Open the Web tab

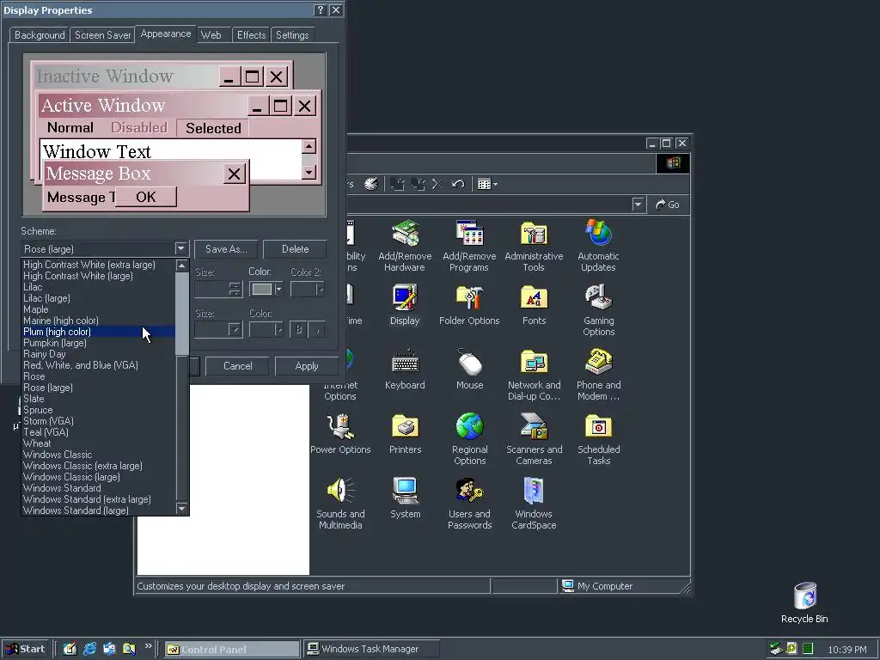tap(211, 34)
